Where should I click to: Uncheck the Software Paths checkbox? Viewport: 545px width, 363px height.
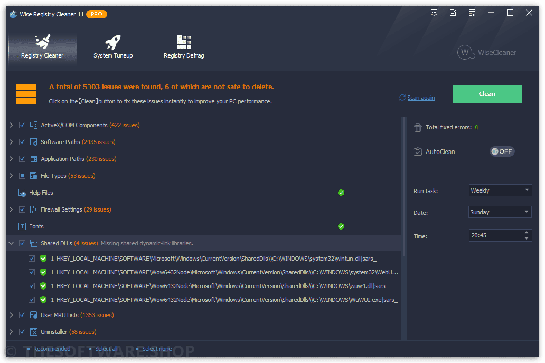[22, 142]
